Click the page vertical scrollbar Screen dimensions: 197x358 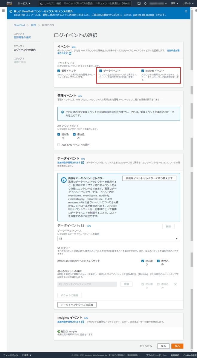[192, 179]
